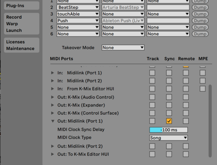The height and width of the screenshot is (165, 217).
Task: Click Dump button in row 5
Action: 200,27
